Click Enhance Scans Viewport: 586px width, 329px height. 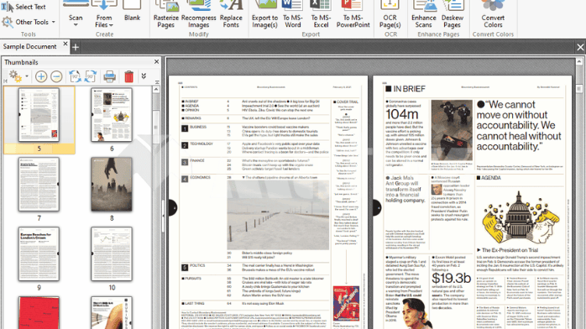click(x=424, y=15)
